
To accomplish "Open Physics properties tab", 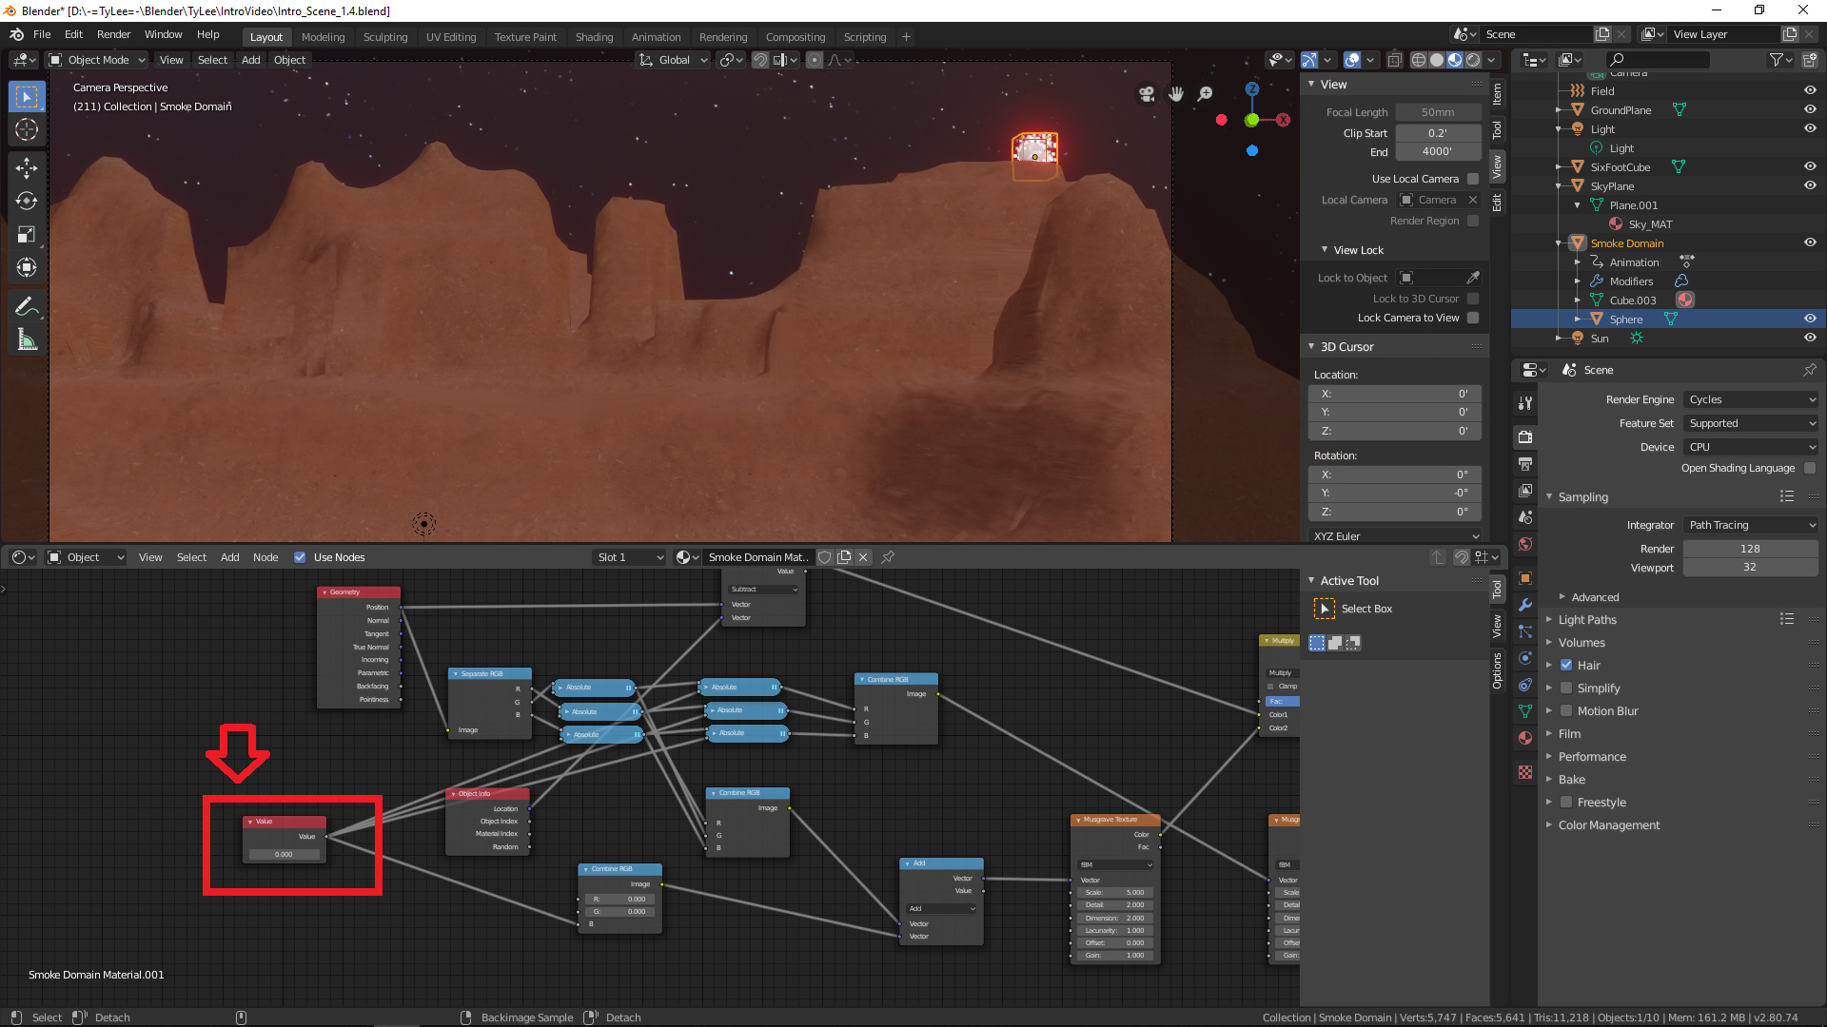I will (1525, 658).
